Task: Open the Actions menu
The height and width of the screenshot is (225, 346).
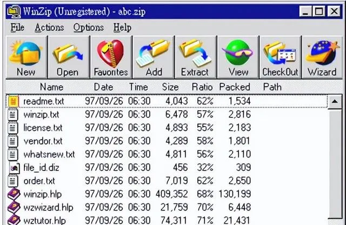Action: tap(49, 28)
